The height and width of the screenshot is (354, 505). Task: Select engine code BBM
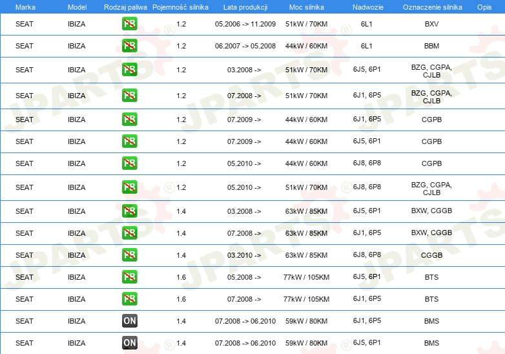click(x=431, y=46)
